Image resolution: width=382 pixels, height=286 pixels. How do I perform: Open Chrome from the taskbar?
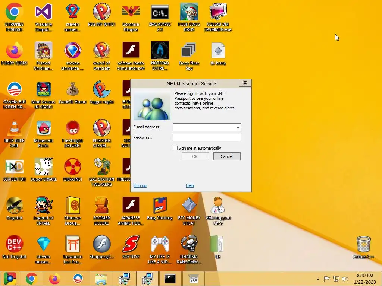[31, 279]
